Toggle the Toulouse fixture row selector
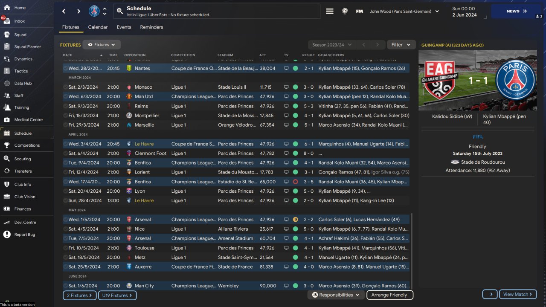Image resolution: width=546 pixels, height=307 pixels. 66,248
